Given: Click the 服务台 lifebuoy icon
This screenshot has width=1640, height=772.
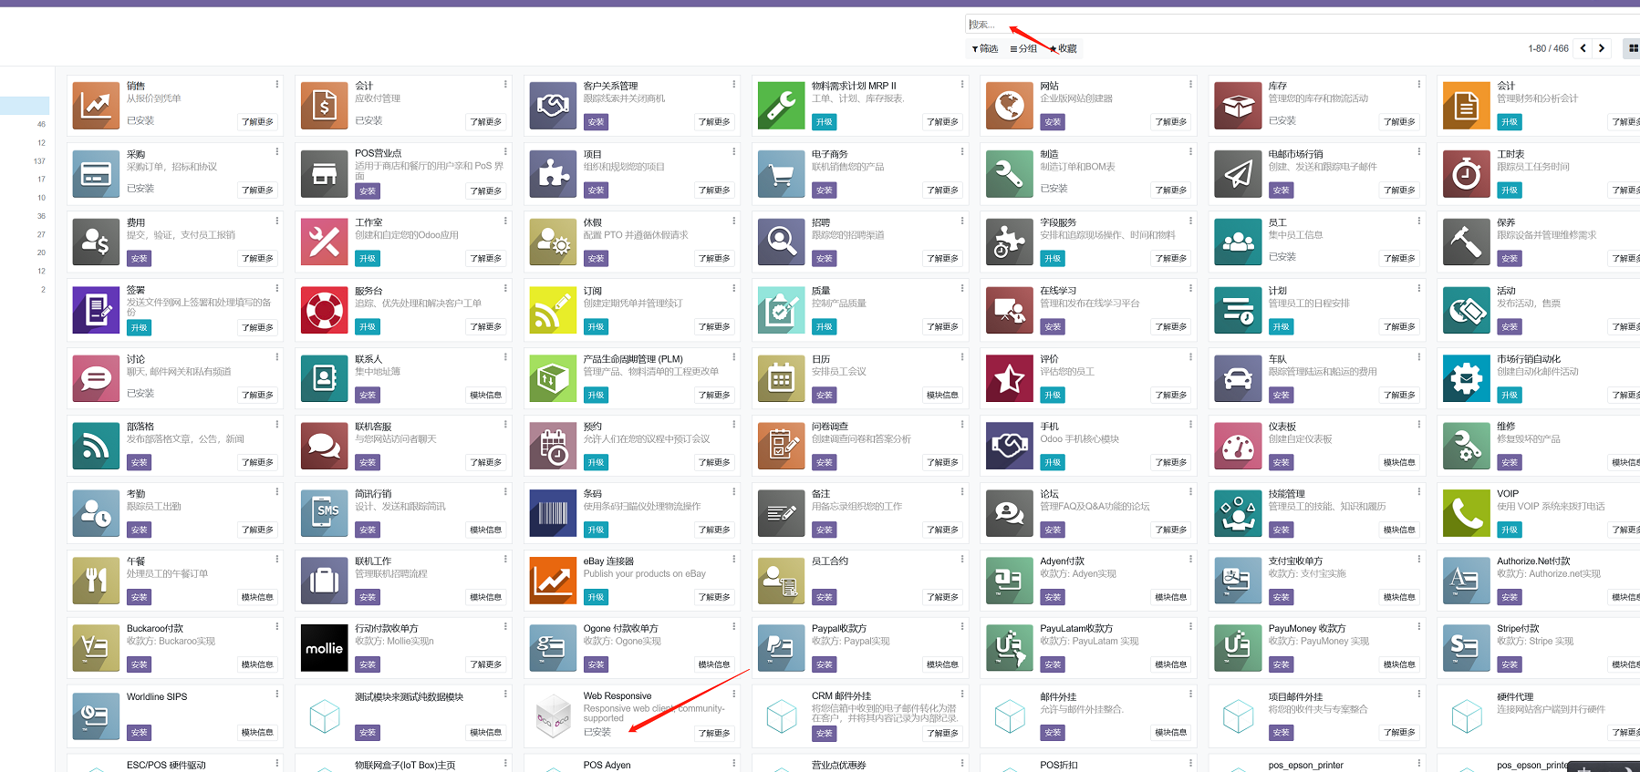Looking at the screenshot, I should tap(324, 311).
